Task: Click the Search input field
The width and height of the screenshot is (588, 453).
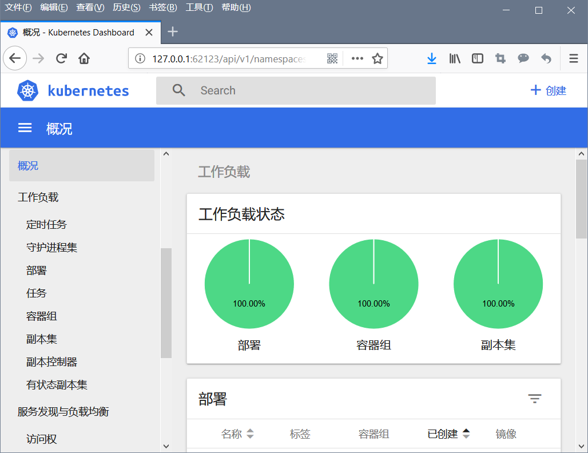Action: 296,90
